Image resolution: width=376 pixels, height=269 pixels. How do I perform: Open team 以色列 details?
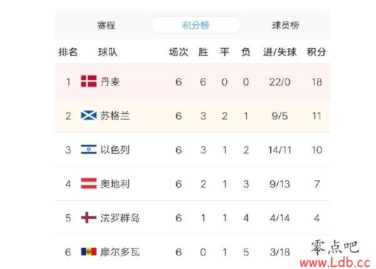pos(115,150)
